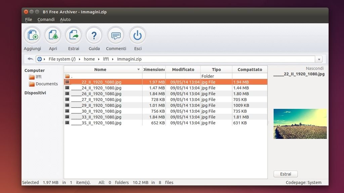Click the Estrai toolbar icon
The height and width of the screenshot is (193, 344).
(x=74, y=35)
